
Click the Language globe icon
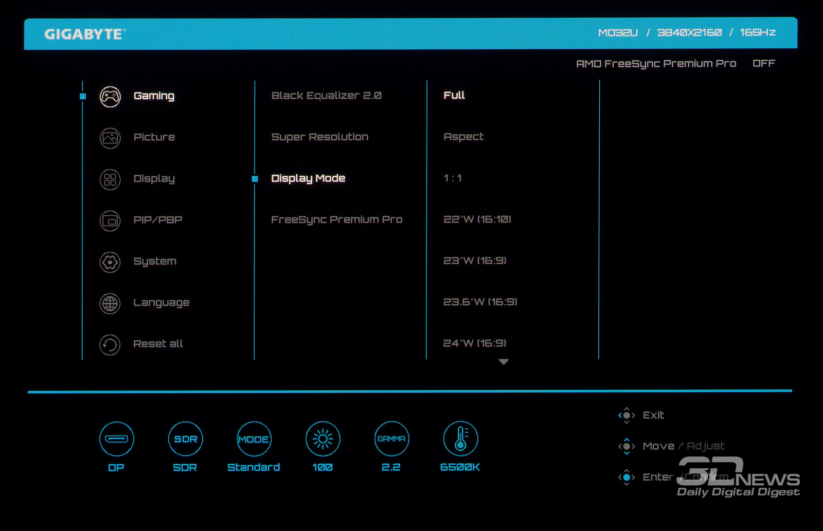[110, 303]
